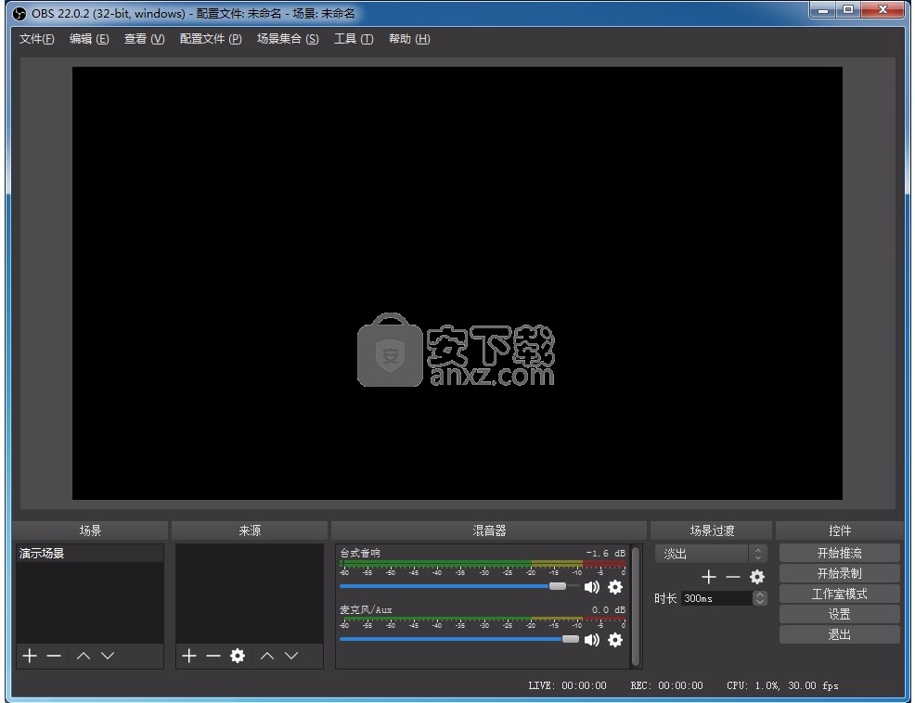Open the 配置文件(P) menu
915x703 pixels.
click(211, 39)
